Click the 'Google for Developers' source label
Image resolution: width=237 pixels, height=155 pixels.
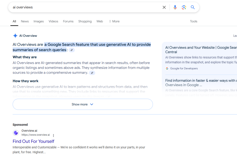pos(184,68)
